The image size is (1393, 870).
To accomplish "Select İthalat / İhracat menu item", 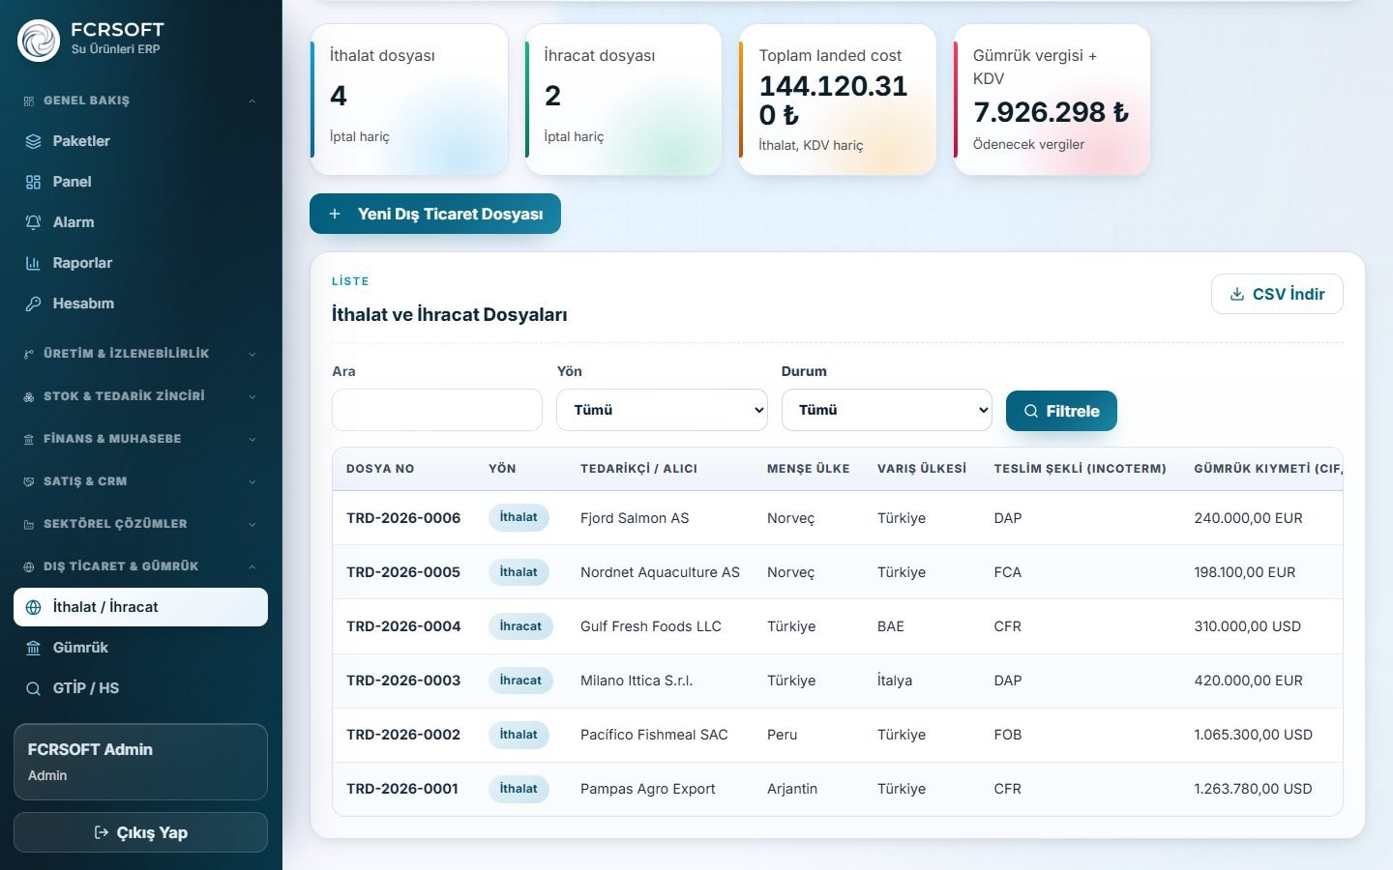I will click(x=140, y=607).
